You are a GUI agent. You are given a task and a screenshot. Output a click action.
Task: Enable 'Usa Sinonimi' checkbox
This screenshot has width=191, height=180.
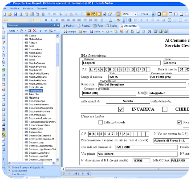click(9, 174)
